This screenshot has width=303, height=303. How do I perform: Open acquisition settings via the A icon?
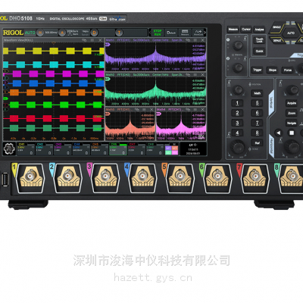[x=62, y=33]
